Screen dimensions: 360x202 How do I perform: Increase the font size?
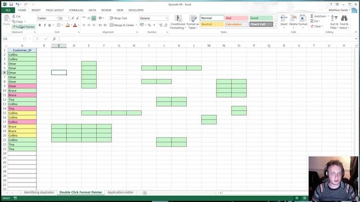(x=73, y=18)
